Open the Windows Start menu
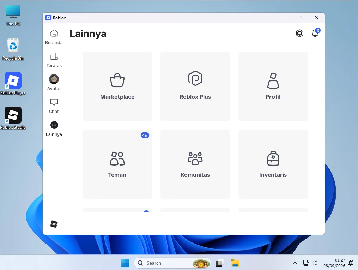The height and width of the screenshot is (270, 358). (x=125, y=263)
